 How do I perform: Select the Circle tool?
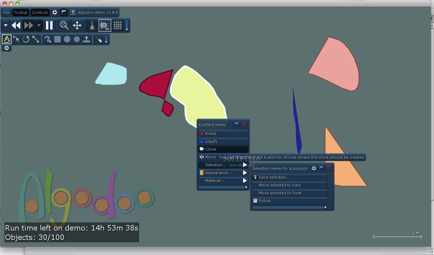point(67,39)
